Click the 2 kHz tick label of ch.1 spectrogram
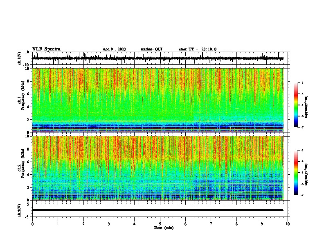The image size is (324, 251). coord(28,119)
